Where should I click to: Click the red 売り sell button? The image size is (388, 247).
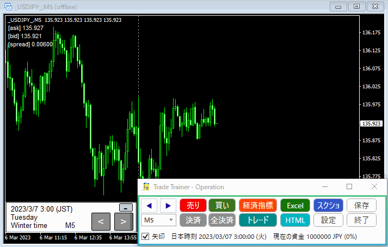pyautogui.click(x=193, y=206)
